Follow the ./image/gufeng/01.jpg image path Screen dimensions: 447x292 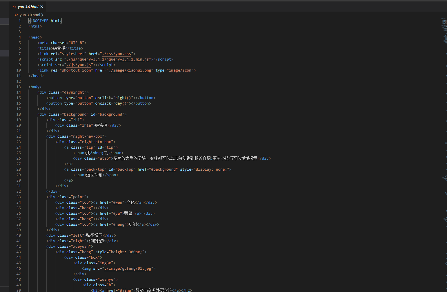[128, 269]
